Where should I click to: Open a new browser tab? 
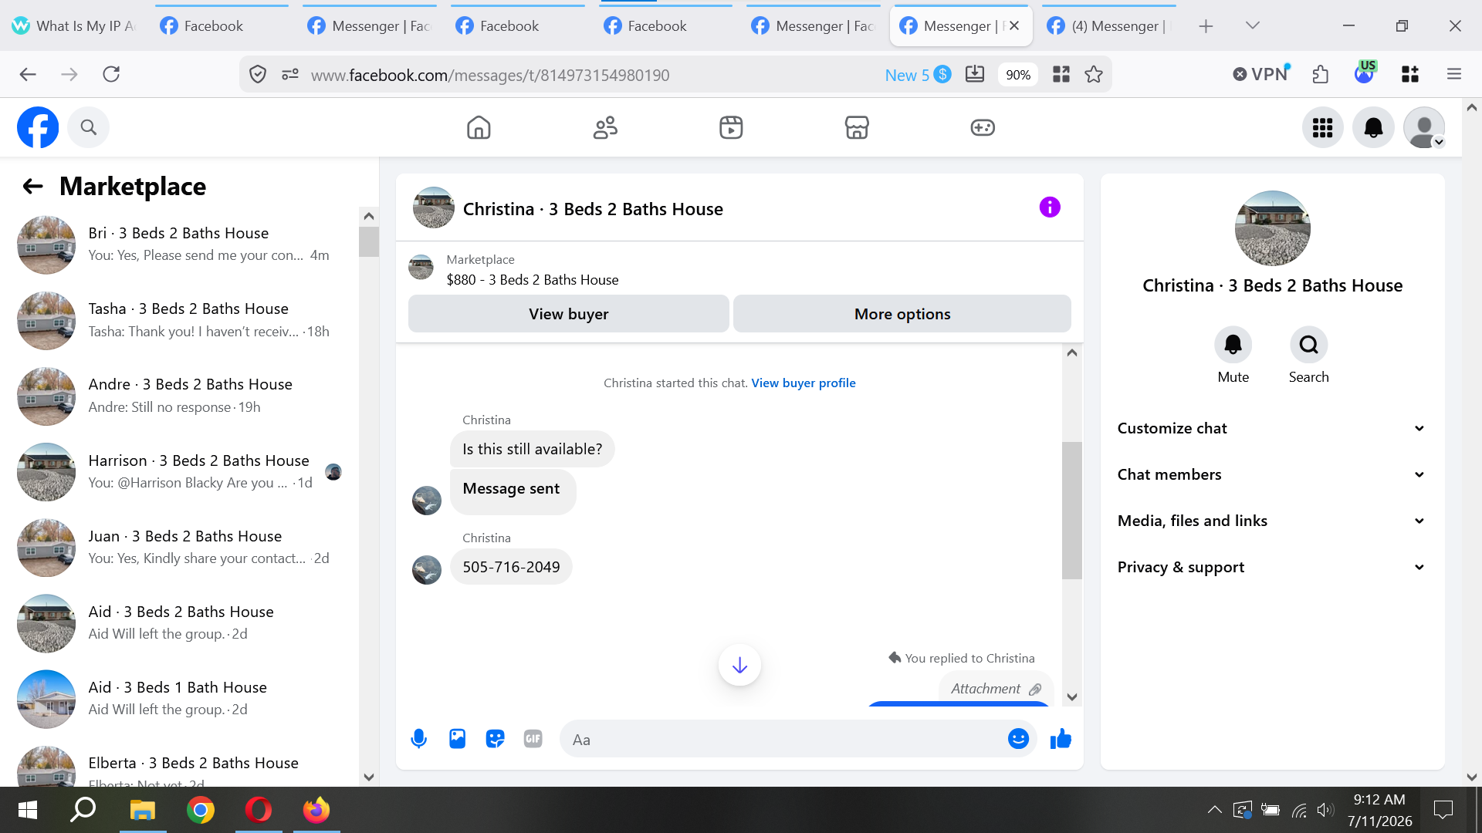[x=1206, y=25]
